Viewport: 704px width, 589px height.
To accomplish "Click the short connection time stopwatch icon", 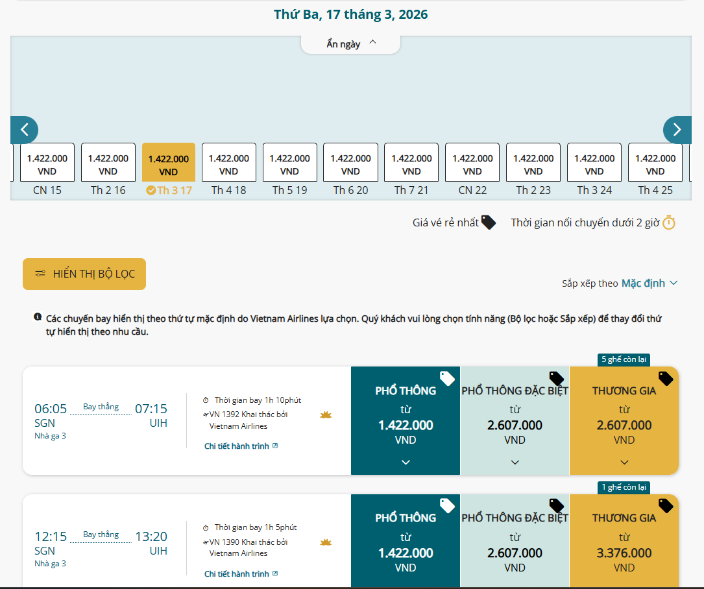I will coord(669,223).
